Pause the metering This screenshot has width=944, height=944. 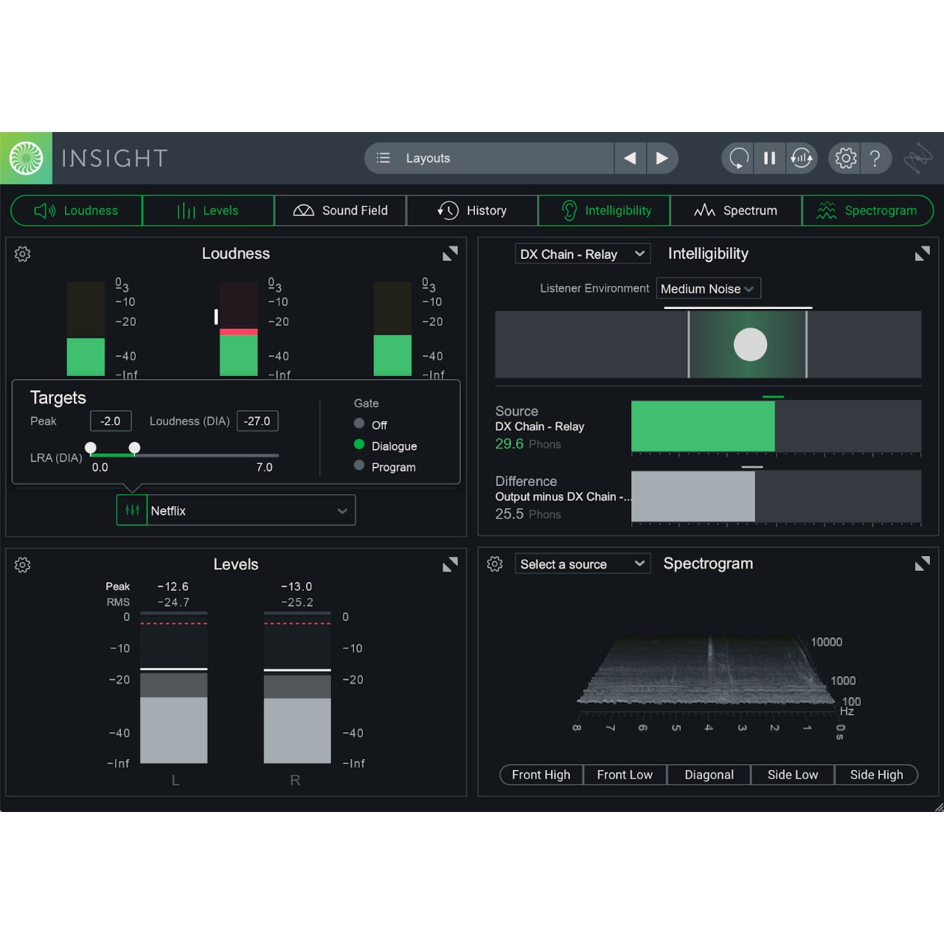pyautogui.click(x=769, y=158)
